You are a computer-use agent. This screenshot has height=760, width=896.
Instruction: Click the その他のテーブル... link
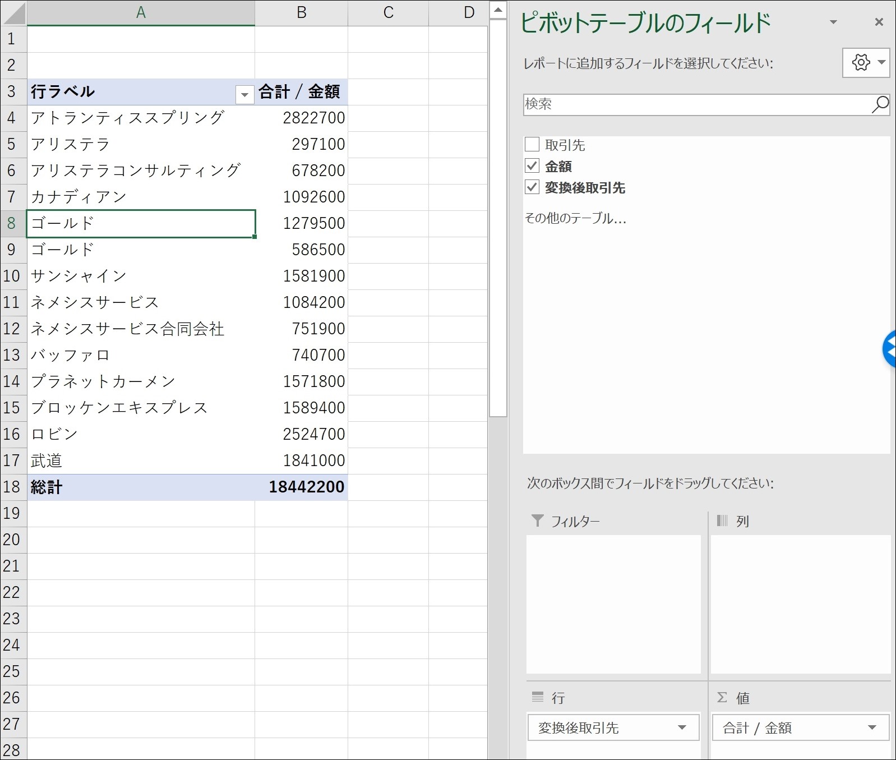tap(575, 218)
